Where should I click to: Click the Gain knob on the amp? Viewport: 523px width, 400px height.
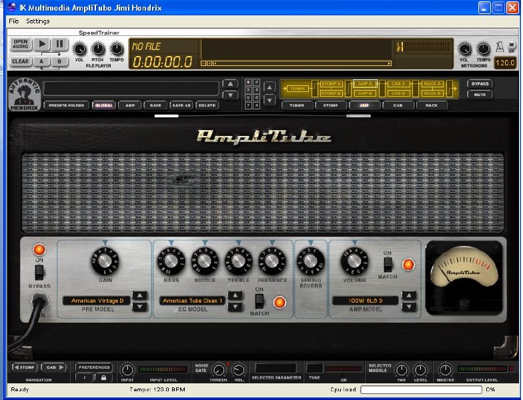(105, 260)
